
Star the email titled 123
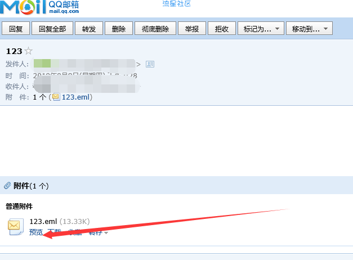[28, 51]
